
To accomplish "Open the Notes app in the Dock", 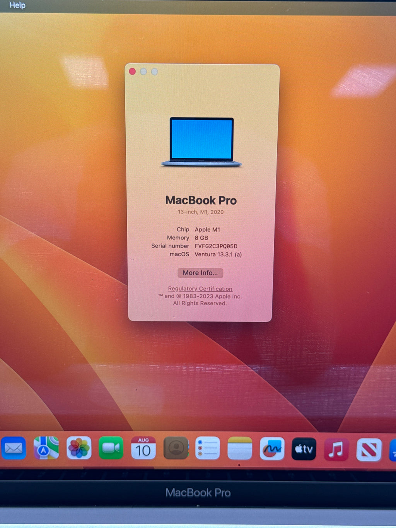I will 240,448.
